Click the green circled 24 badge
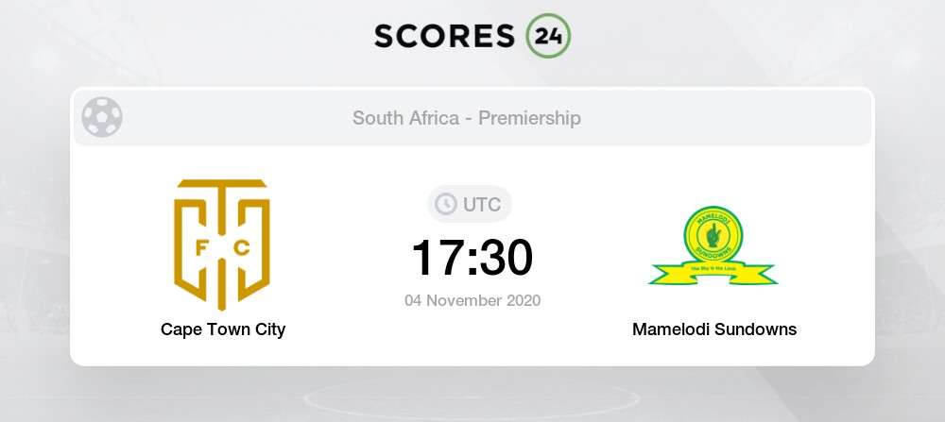945x422 pixels. [547, 36]
